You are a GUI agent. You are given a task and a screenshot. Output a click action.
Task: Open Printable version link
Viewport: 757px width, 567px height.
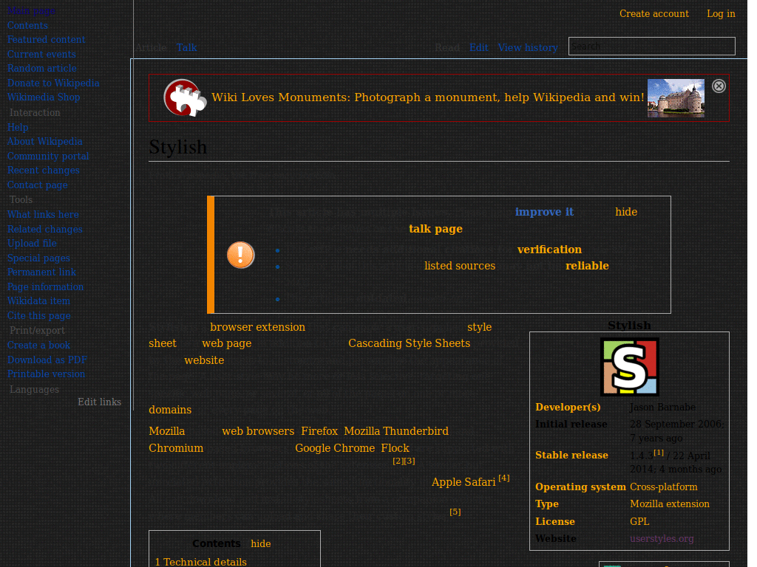coord(46,374)
